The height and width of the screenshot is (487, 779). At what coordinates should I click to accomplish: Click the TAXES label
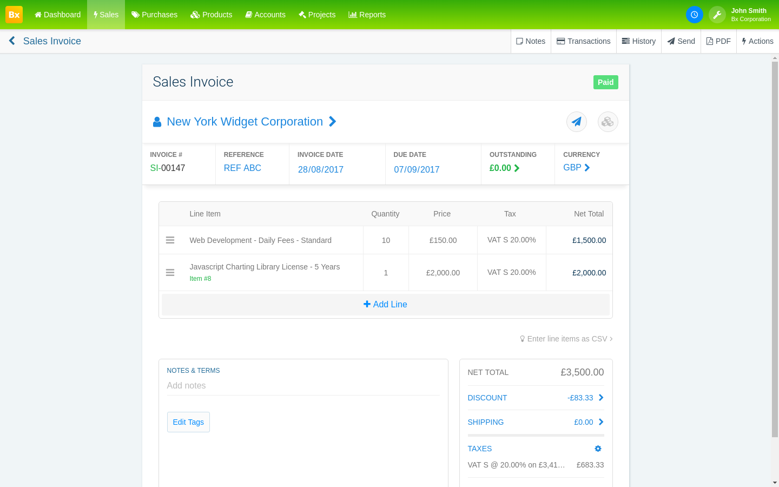coord(480,449)
